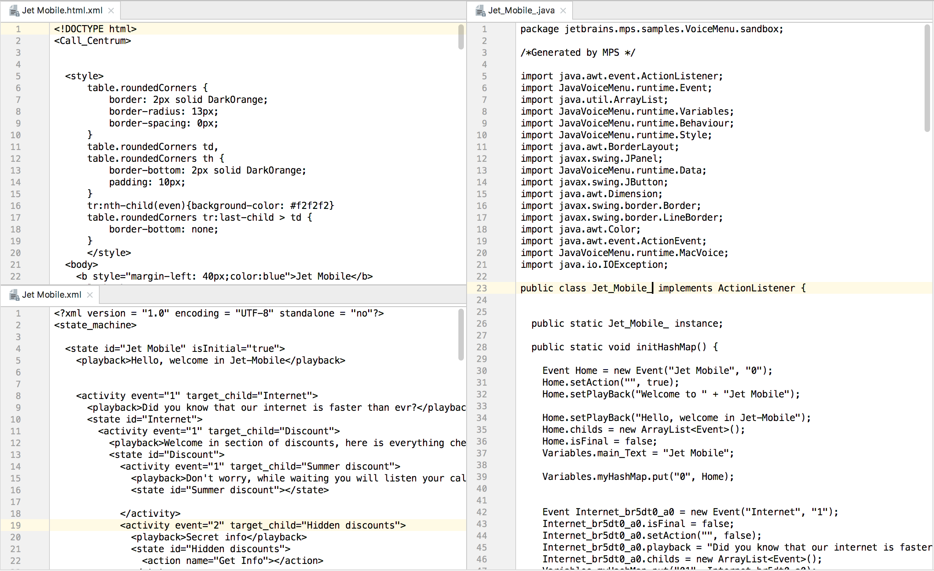
Task: Click the Jet Mobile.html.xml file icon
Action: 14,11
